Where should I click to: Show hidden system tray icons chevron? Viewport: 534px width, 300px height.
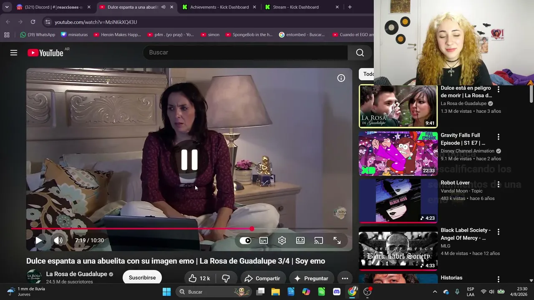(435, 292)
